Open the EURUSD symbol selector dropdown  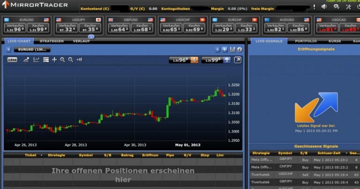click(31, 50)
